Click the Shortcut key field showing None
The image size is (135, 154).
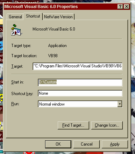tap(80, 93)
